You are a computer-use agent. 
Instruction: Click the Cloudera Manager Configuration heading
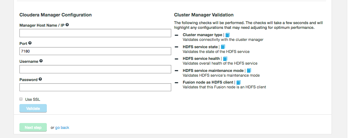tap(56, 15)
